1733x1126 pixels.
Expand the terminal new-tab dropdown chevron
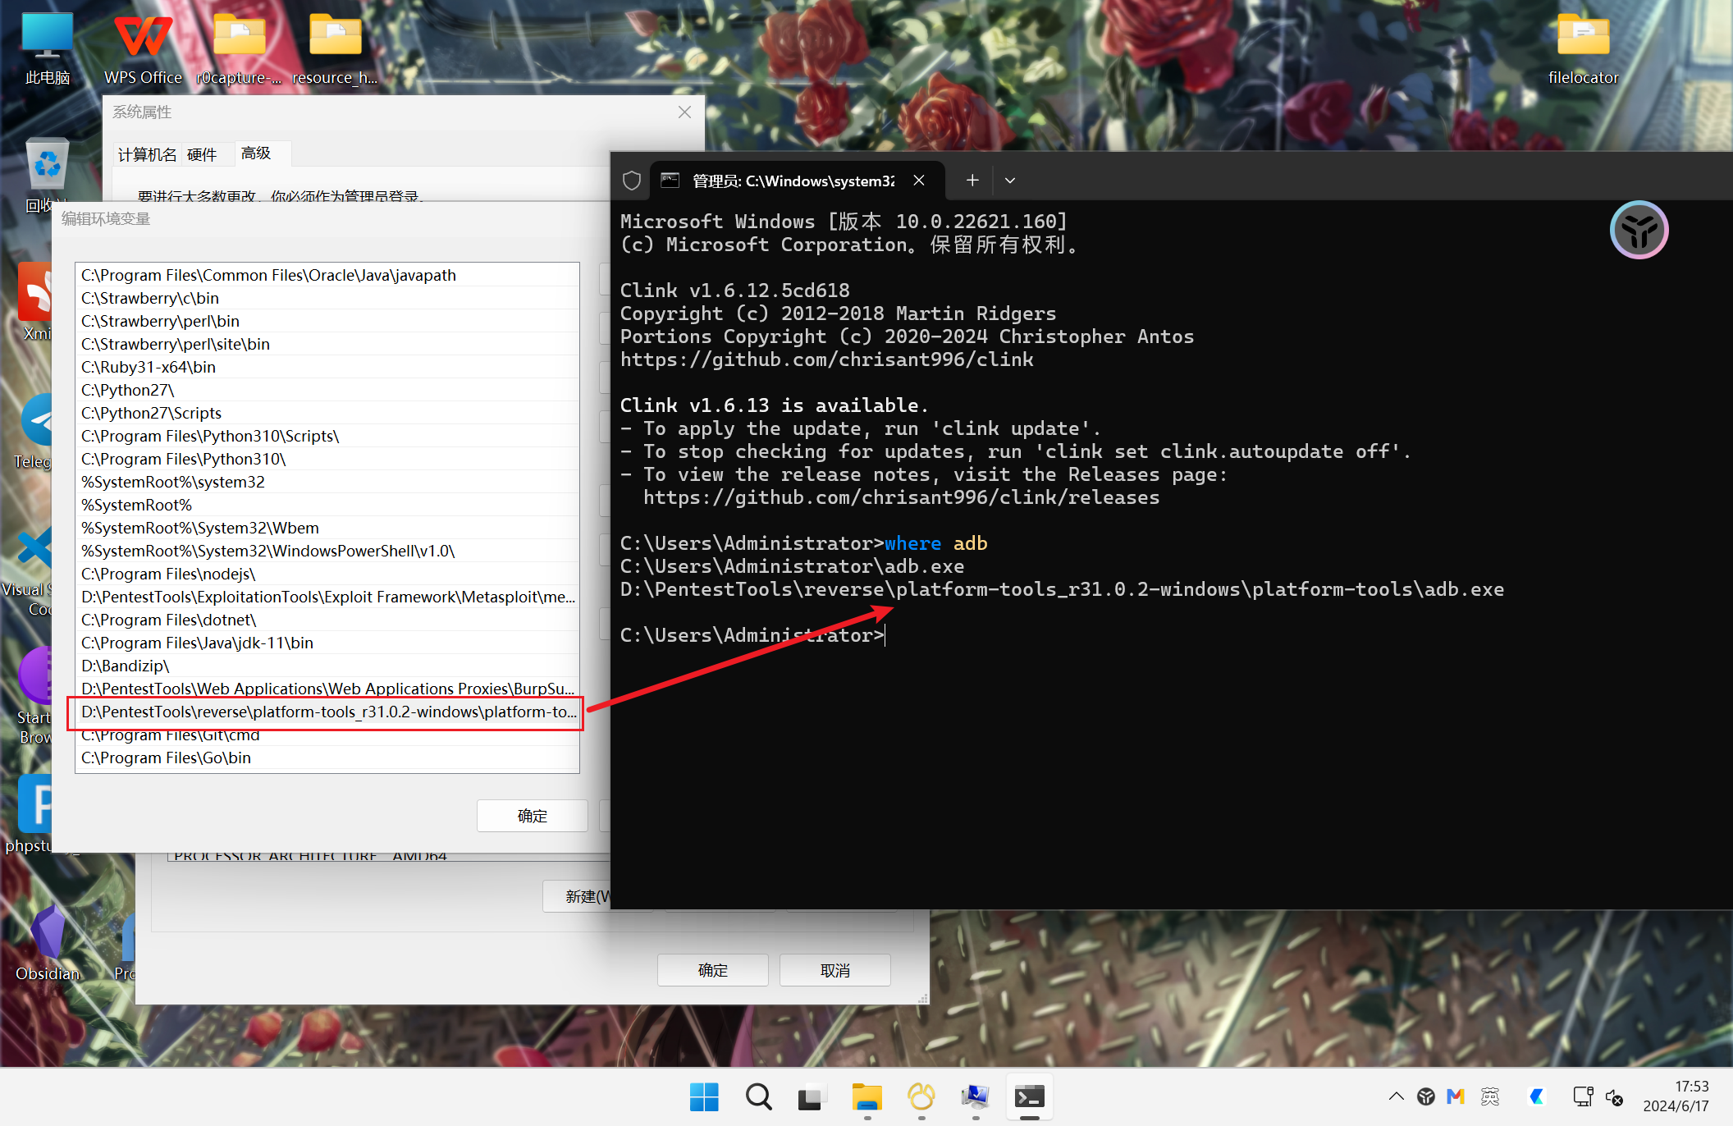(x=1010, y=181)
